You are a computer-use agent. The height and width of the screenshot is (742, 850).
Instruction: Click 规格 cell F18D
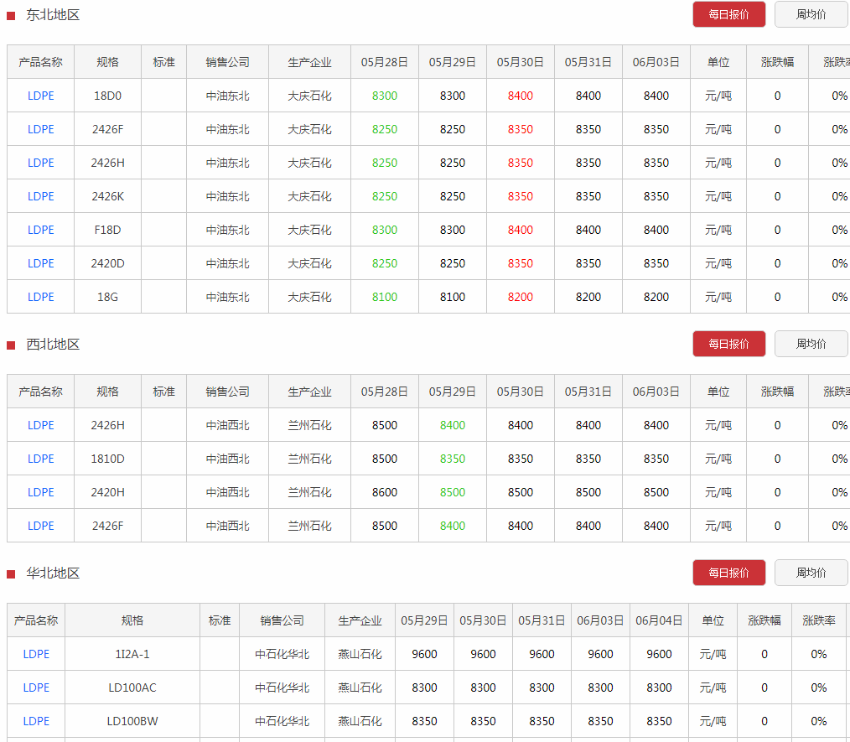coord(108,231)
